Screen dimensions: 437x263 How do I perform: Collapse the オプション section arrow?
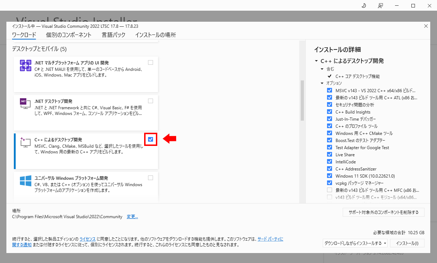pos(322,83)
